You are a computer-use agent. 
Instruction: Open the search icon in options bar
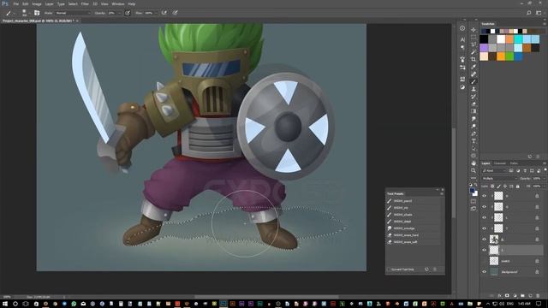point(529,13)
